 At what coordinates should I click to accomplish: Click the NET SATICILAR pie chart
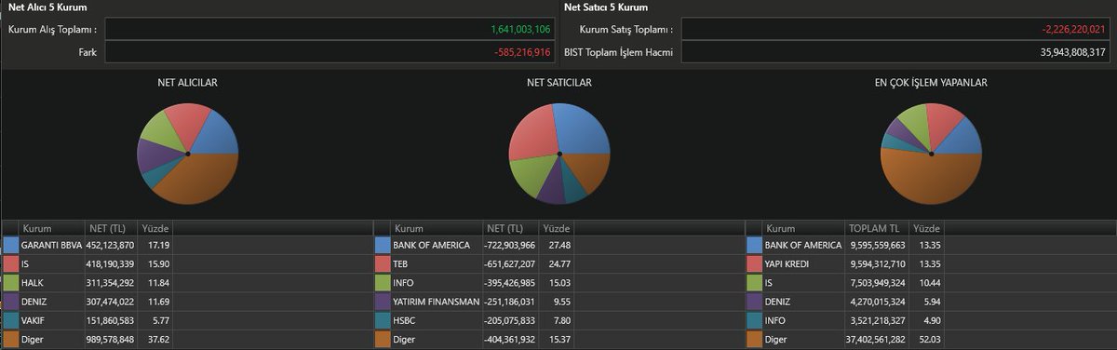click(558, 154)
